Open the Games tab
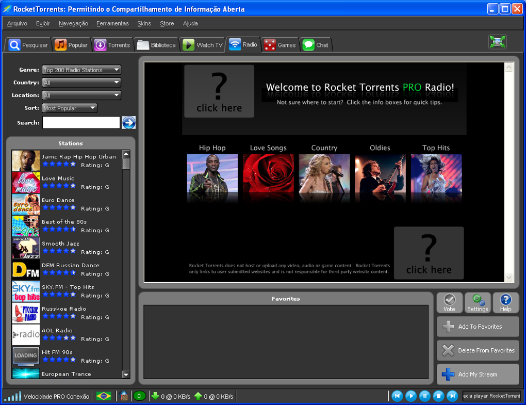 [x=280, y=45]
